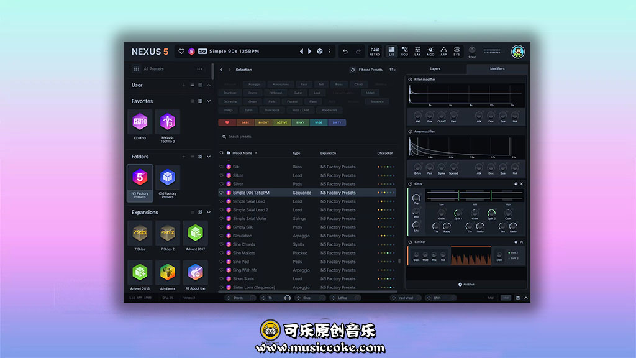Toggle the Otter effect power button
636x358 pixels.
tap(410, 184)
